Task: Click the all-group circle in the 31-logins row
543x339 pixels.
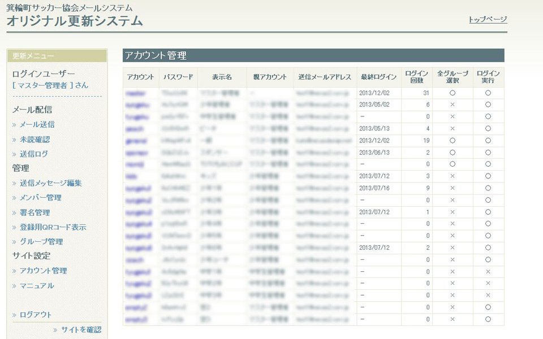Action: click(x=452, y=93)
